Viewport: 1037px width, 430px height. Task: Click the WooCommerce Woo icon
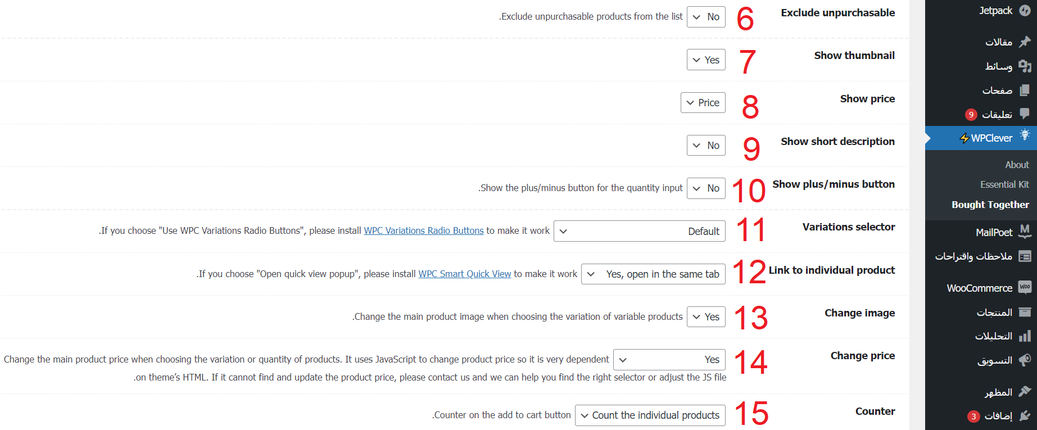(1025, 287)
